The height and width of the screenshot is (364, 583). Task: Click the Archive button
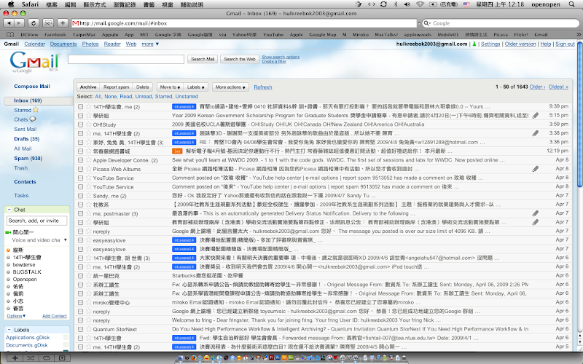tap(88, 87)
